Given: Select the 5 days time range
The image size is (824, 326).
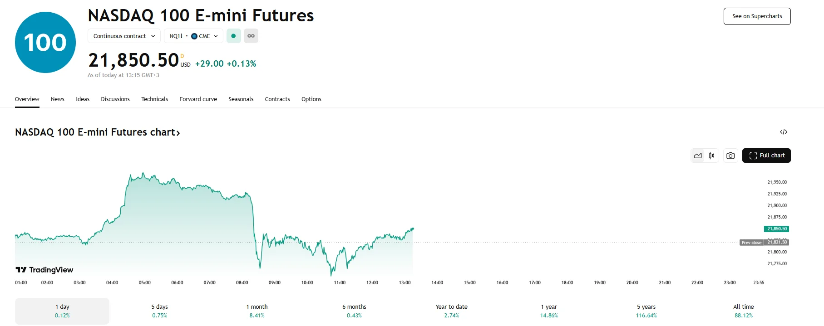Looking at the screenshot, I should coord(159,311).
